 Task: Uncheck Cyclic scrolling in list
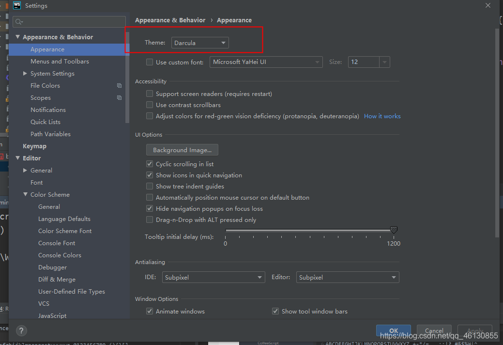pos(150,164)
